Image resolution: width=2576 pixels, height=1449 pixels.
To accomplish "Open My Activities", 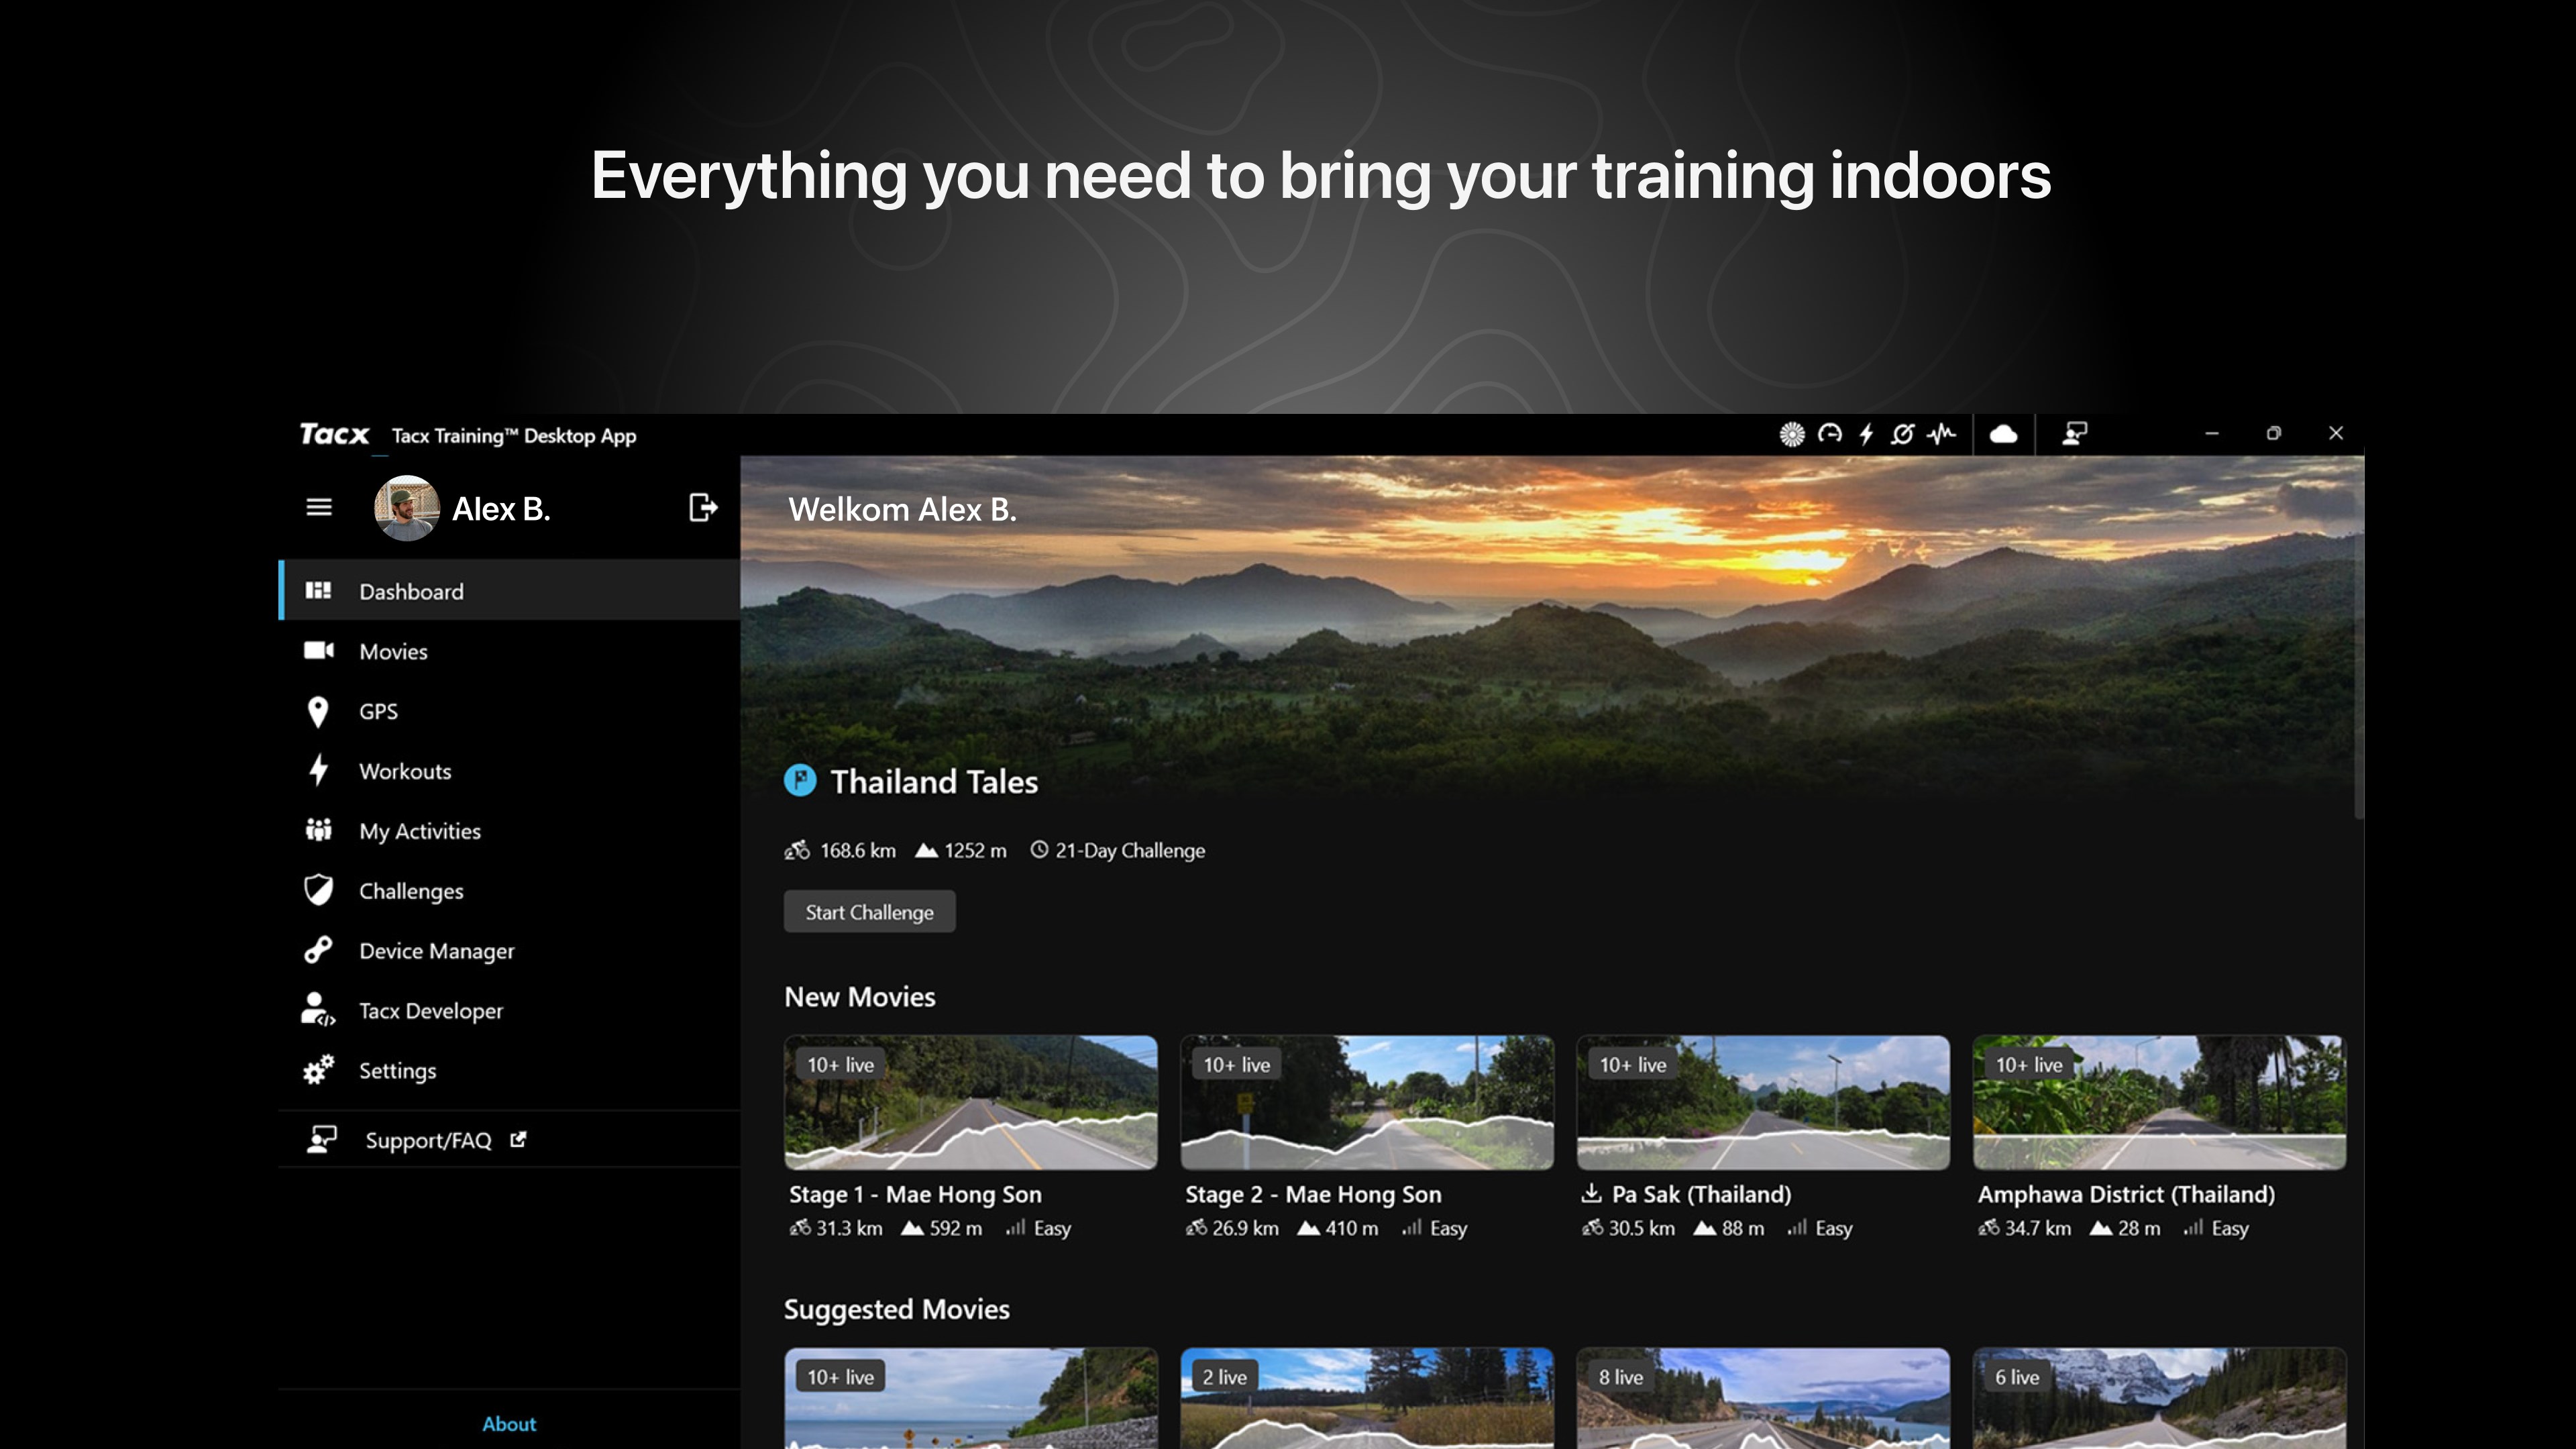I will tap(510, 831).
